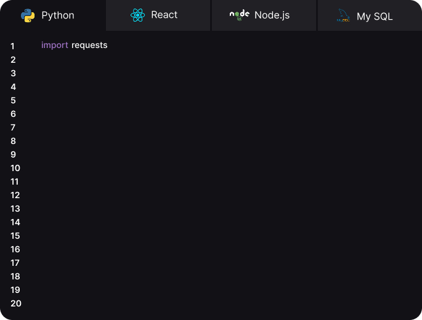422x320 pixels.
Task: Click line number 2 in the gutter
Action: click(13, 60)
